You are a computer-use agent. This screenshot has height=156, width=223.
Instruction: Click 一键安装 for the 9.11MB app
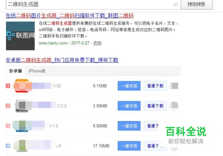pos(129,86)
